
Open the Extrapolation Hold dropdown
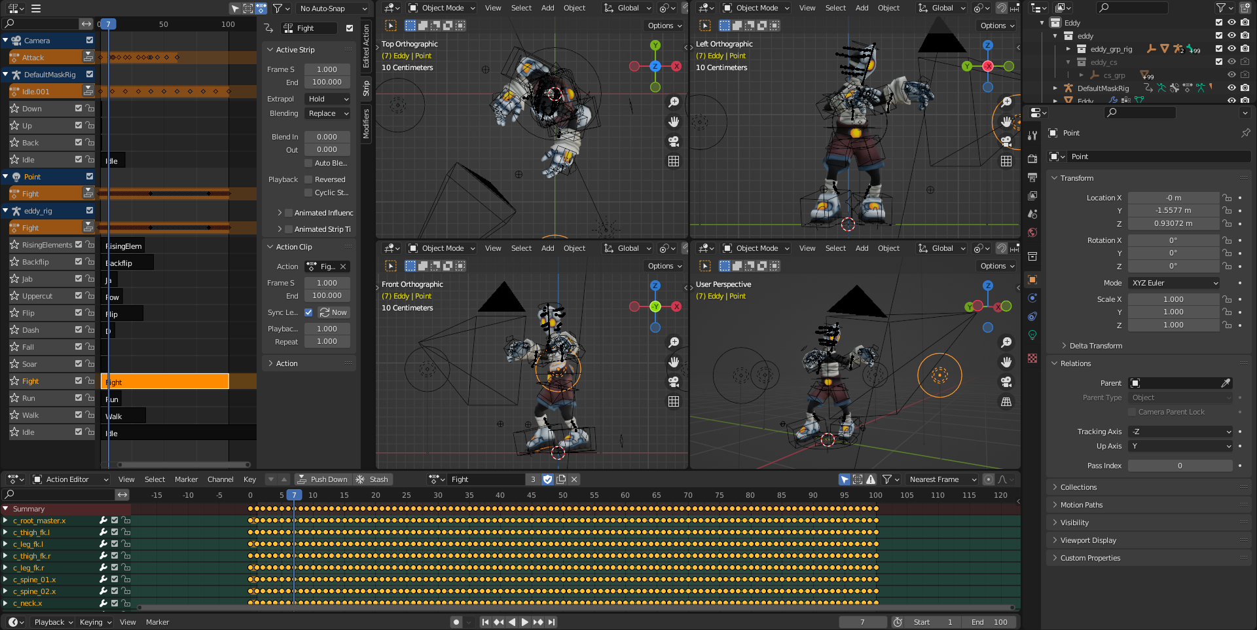(328, 99)
